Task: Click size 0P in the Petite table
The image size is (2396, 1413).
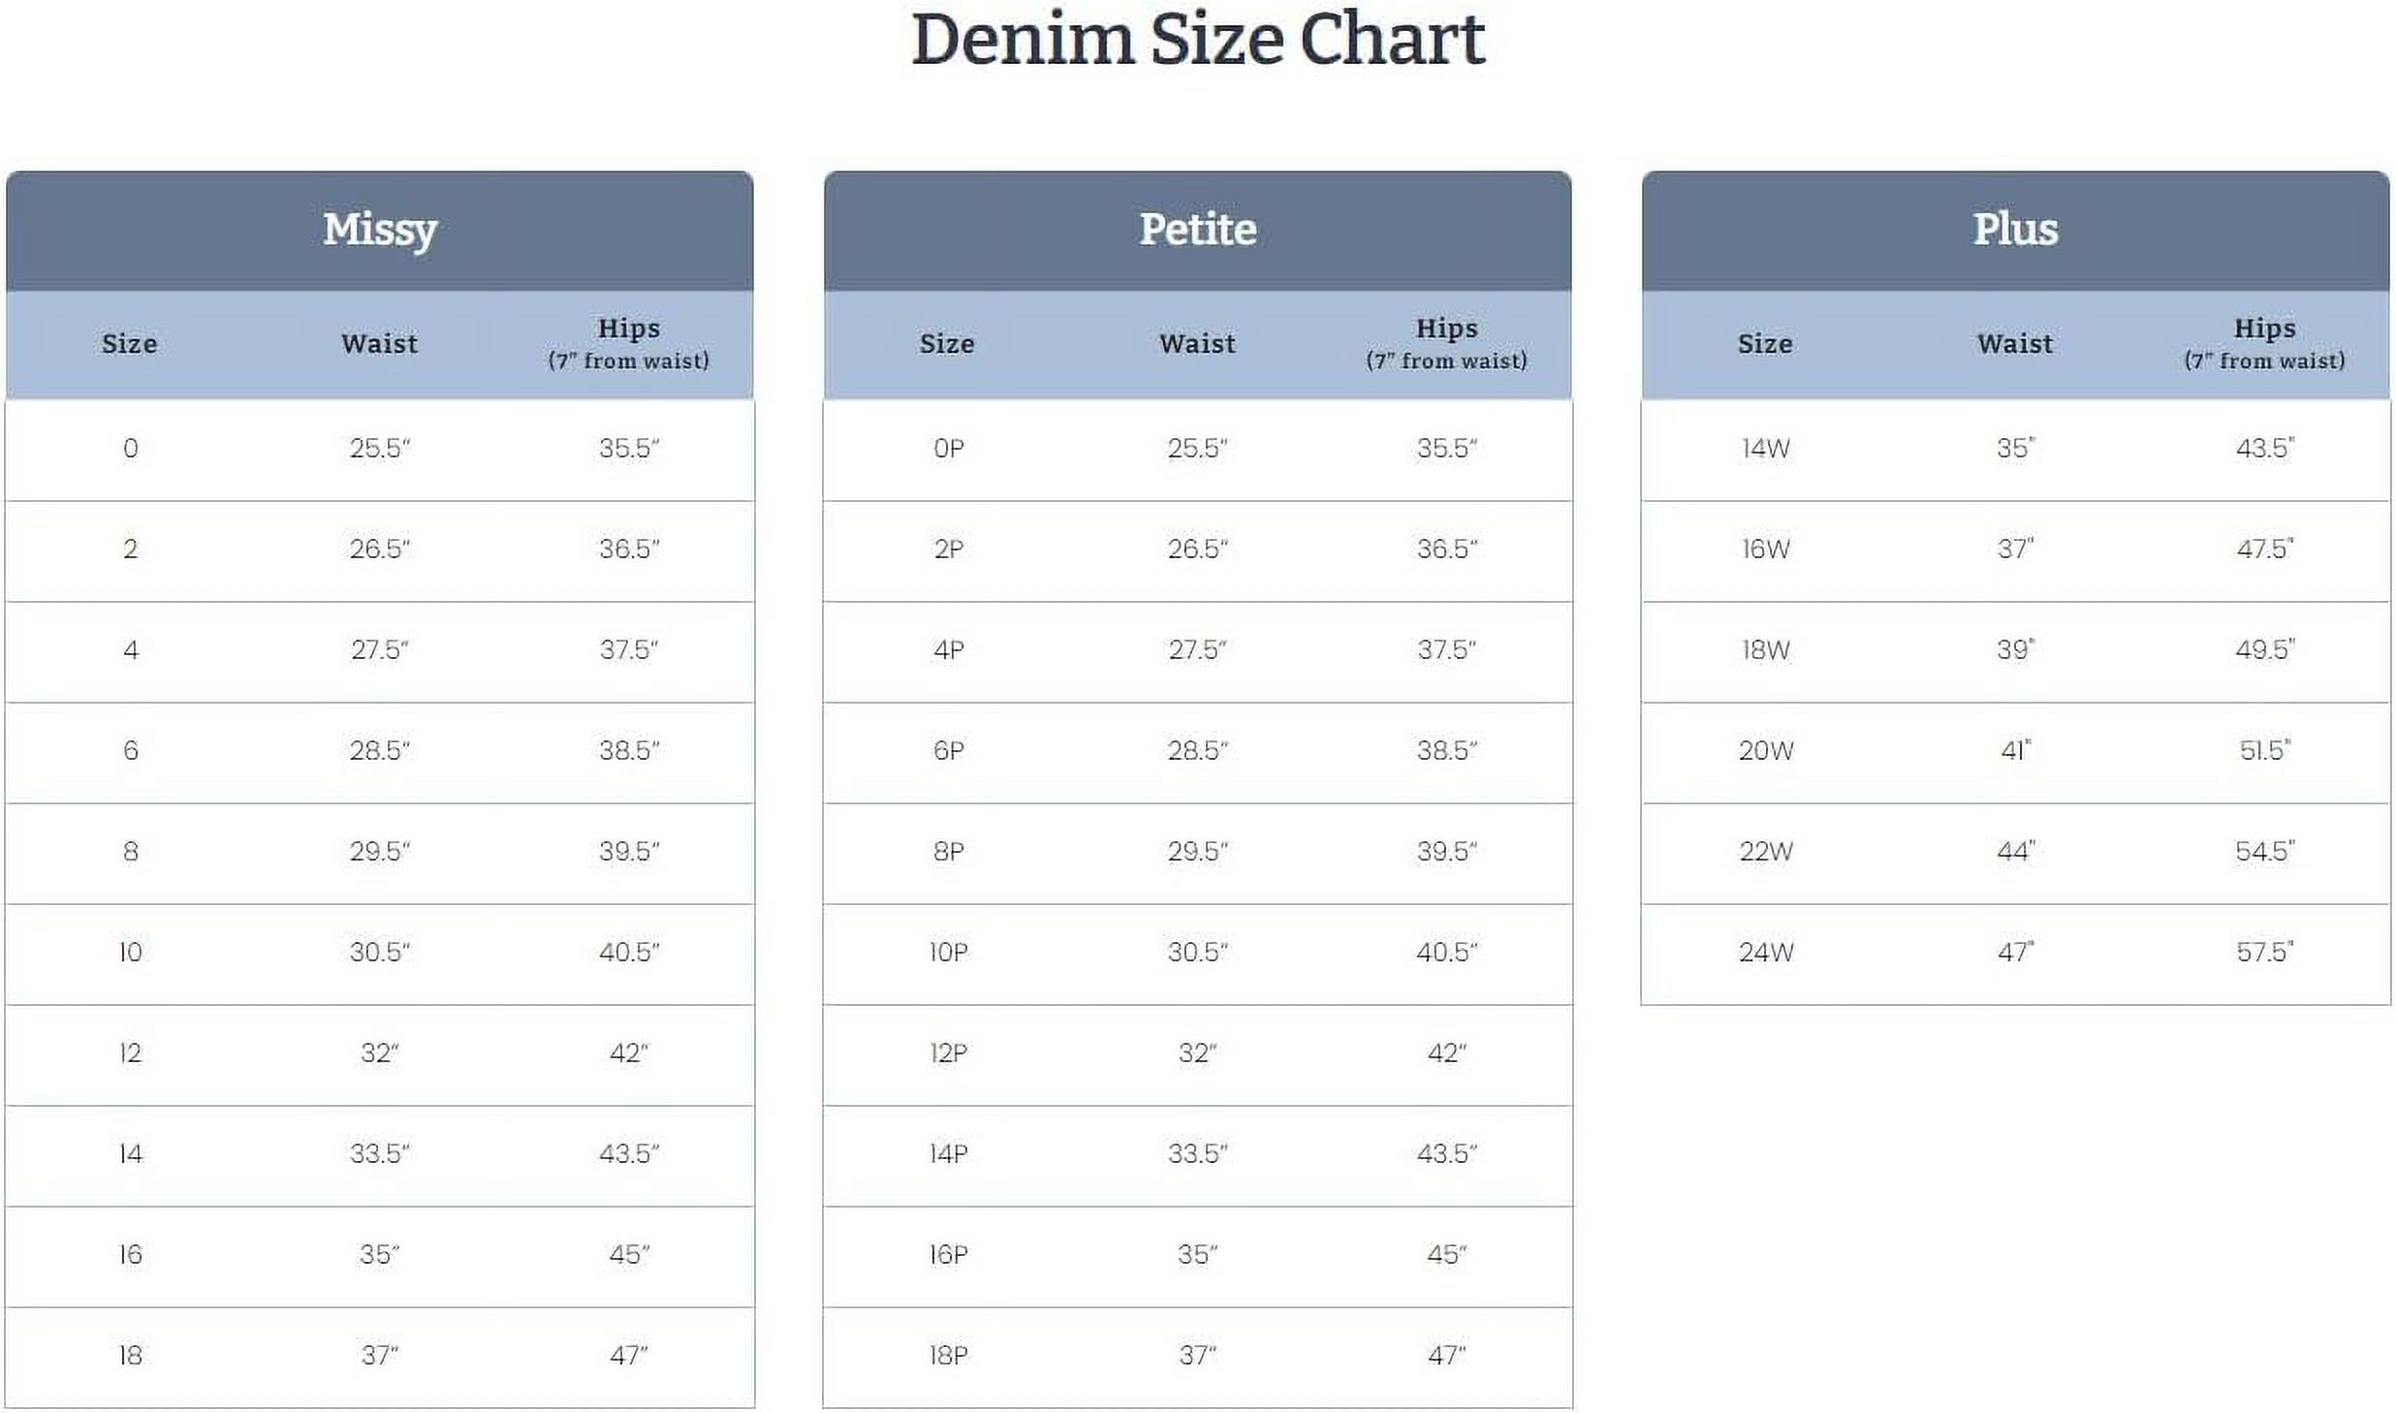Action: click(x=948, y=449)
